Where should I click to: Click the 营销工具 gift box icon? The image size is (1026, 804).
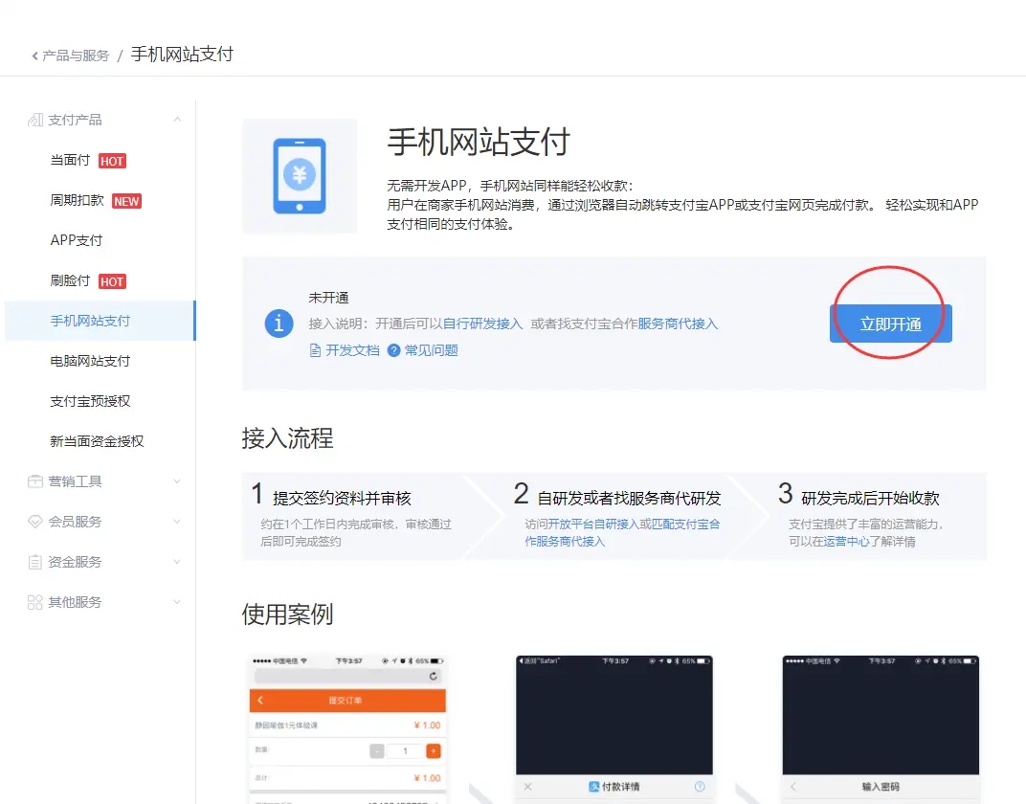pos(35,481)
